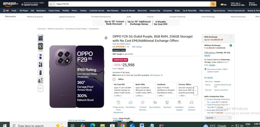The width and height of the screenshot is (260, 127).
Task: Select the Without Exchange radio button
Action: pyautogui.click(x=231, y=46)
